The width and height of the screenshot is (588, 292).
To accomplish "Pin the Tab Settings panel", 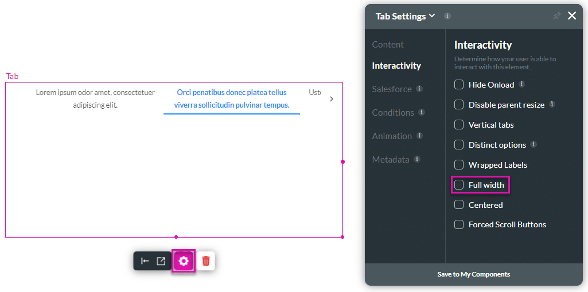I will [x=556, y=16].
